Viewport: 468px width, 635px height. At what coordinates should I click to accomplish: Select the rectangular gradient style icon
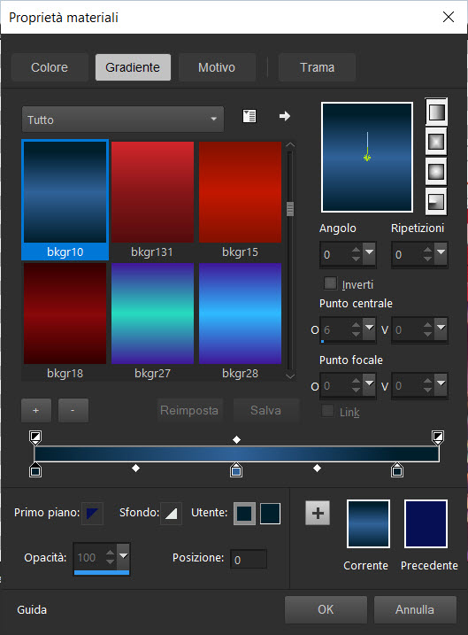coord(436,142)
